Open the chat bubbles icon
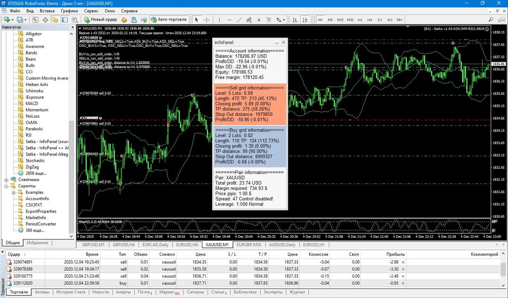Viewport: 508px width, 298px height. point(502,19)
